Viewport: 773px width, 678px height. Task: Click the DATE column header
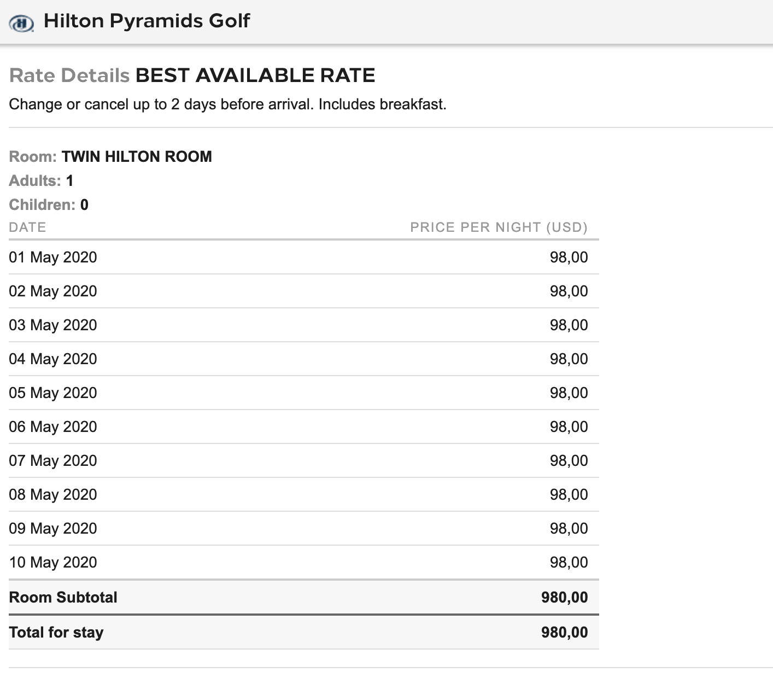(x=27, y=227)
